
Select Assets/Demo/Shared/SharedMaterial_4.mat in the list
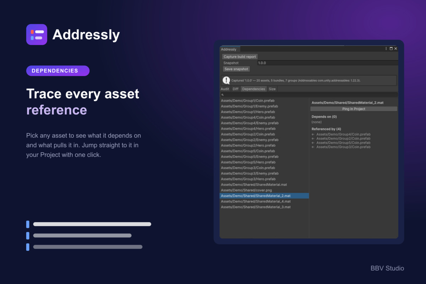[264, 201]
